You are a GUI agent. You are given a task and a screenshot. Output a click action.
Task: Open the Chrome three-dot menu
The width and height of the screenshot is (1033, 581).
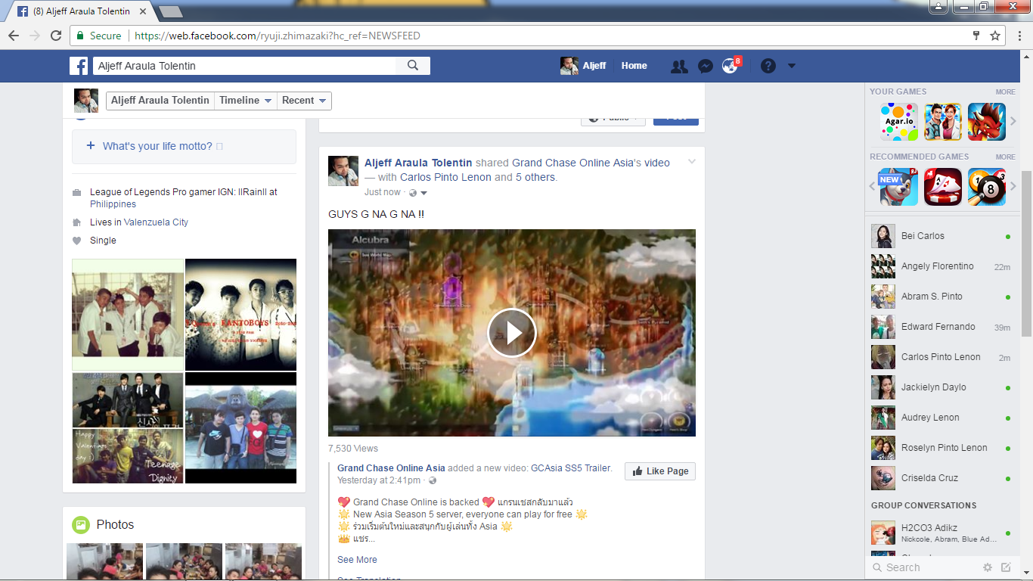1020,36
